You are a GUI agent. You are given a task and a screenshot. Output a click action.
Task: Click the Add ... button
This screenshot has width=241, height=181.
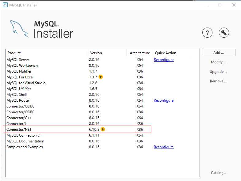[x=219, y=53]
